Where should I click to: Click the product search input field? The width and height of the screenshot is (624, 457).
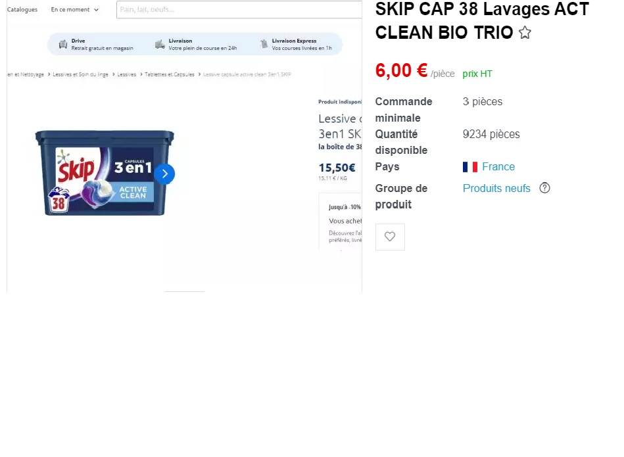(x=239, y=10)
